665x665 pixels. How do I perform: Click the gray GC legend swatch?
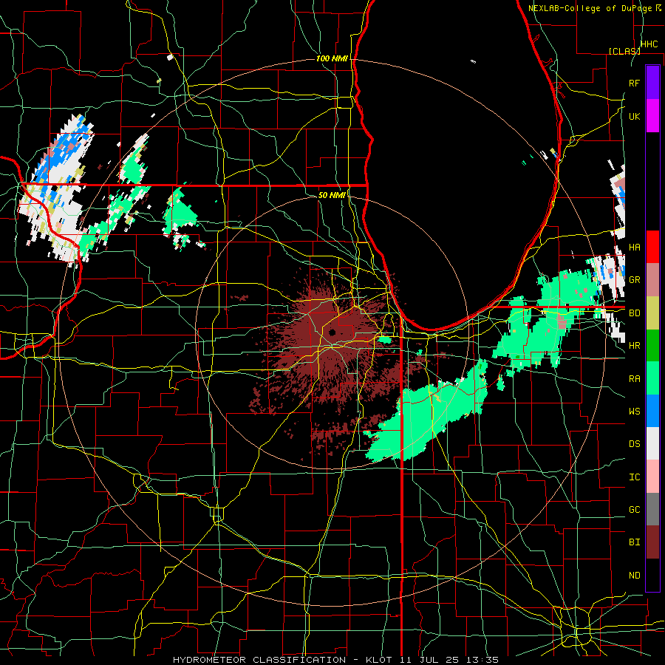tap(652, 509)
